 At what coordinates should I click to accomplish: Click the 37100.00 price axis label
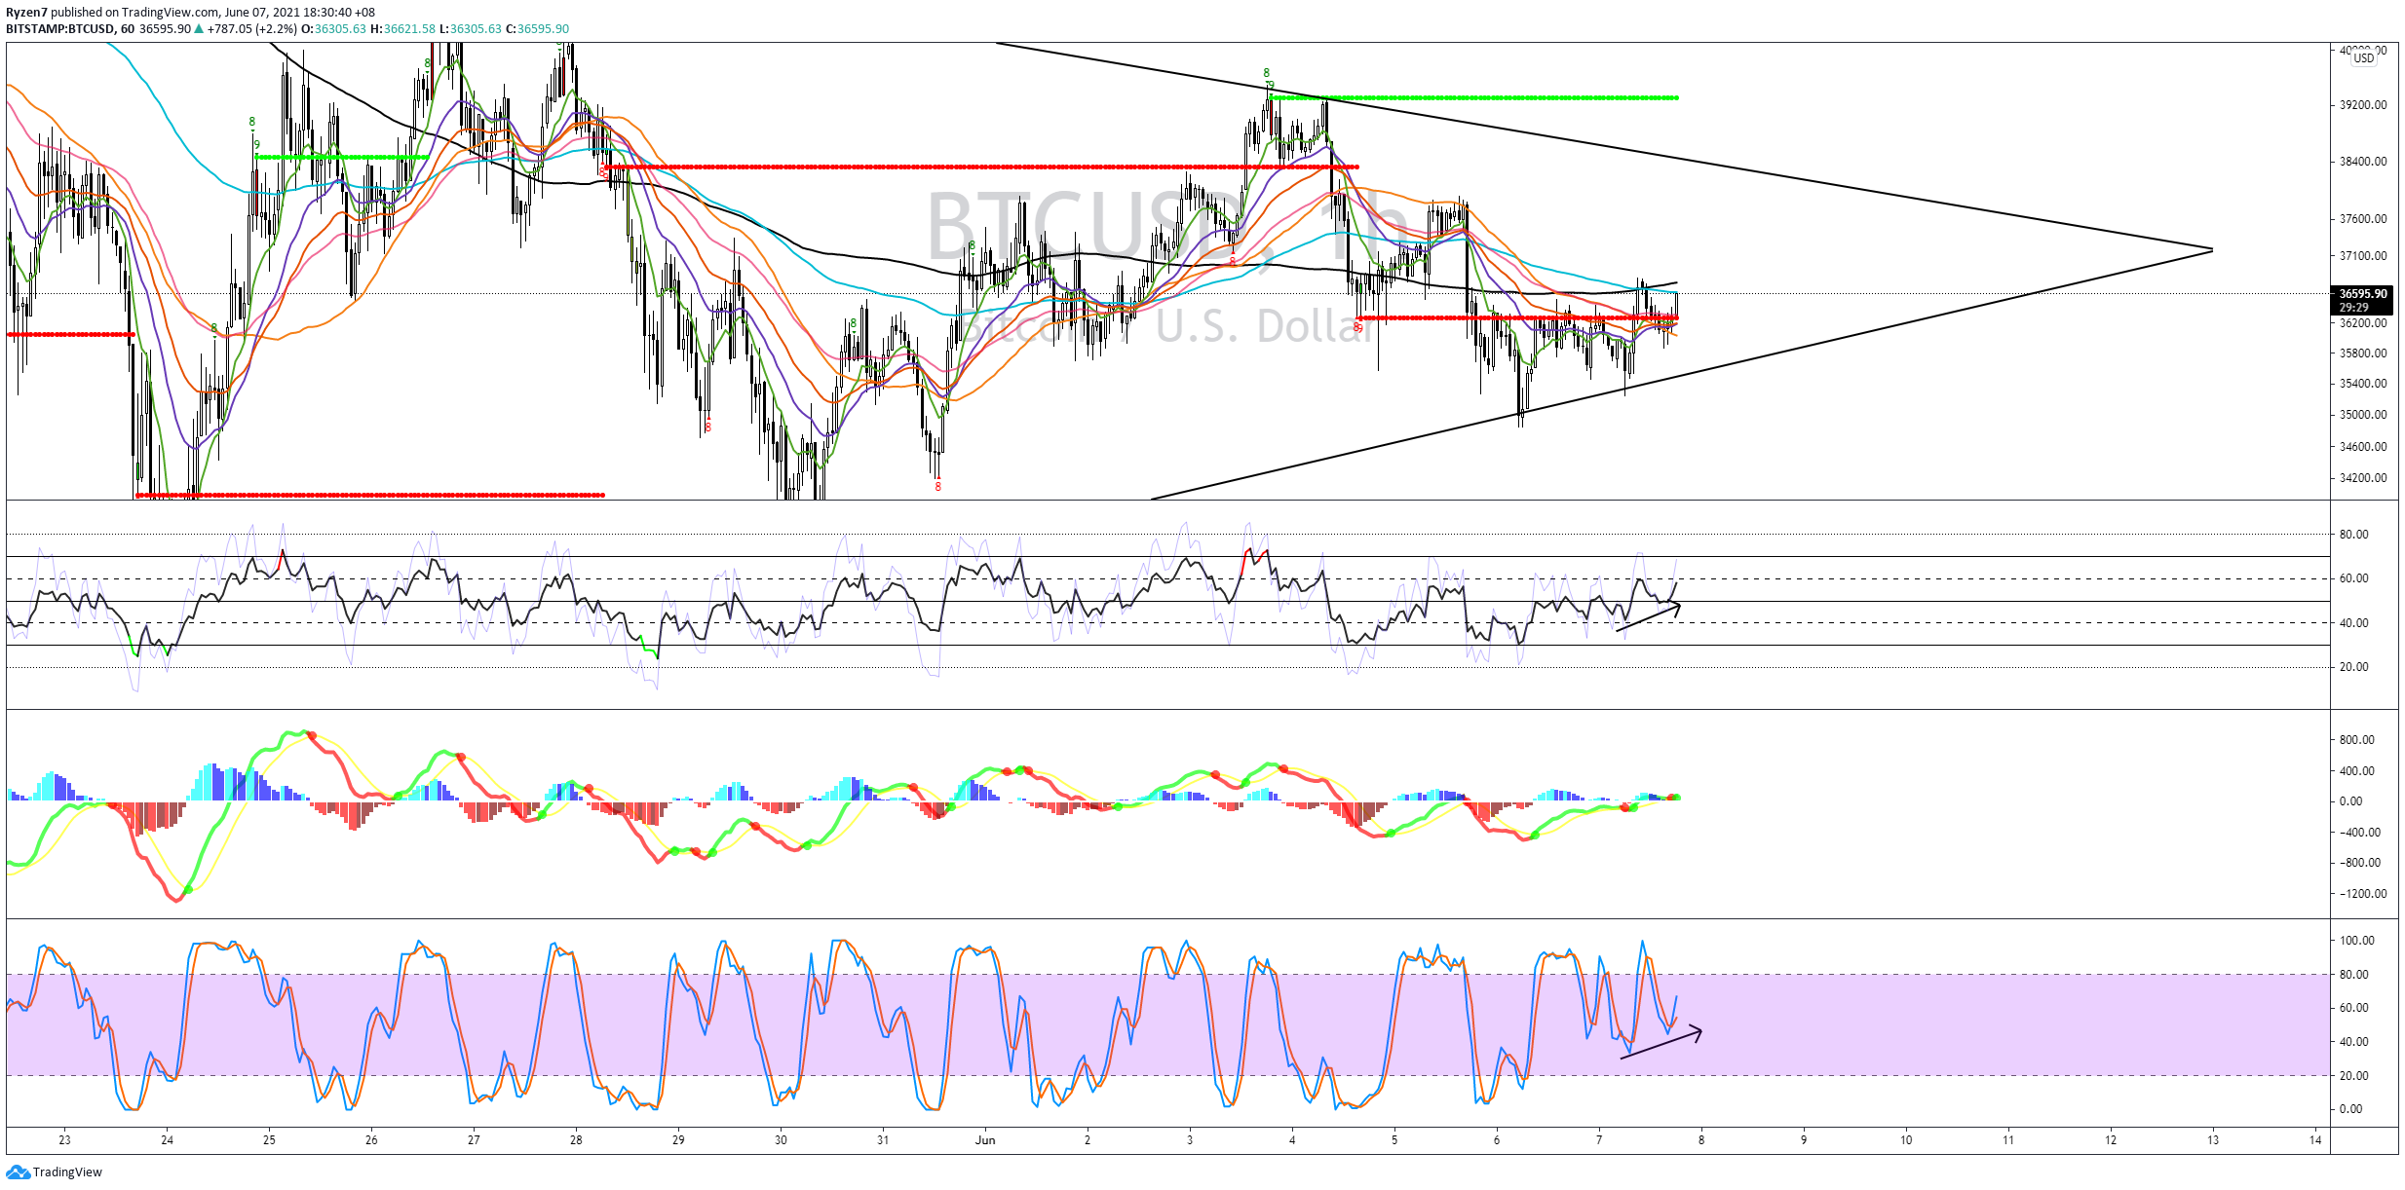click(2363, 256)
